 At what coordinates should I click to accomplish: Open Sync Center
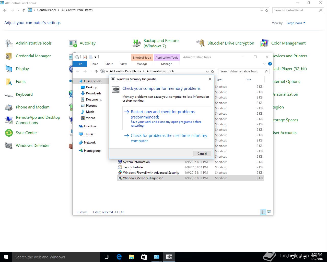21,133
